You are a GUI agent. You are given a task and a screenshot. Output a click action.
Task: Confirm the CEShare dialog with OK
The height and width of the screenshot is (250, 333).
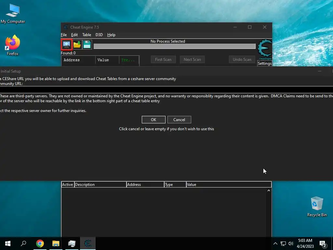153,120
